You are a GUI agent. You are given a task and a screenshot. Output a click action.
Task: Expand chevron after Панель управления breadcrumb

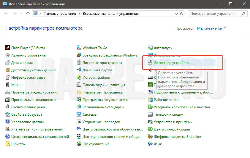[x=79, y=14]
